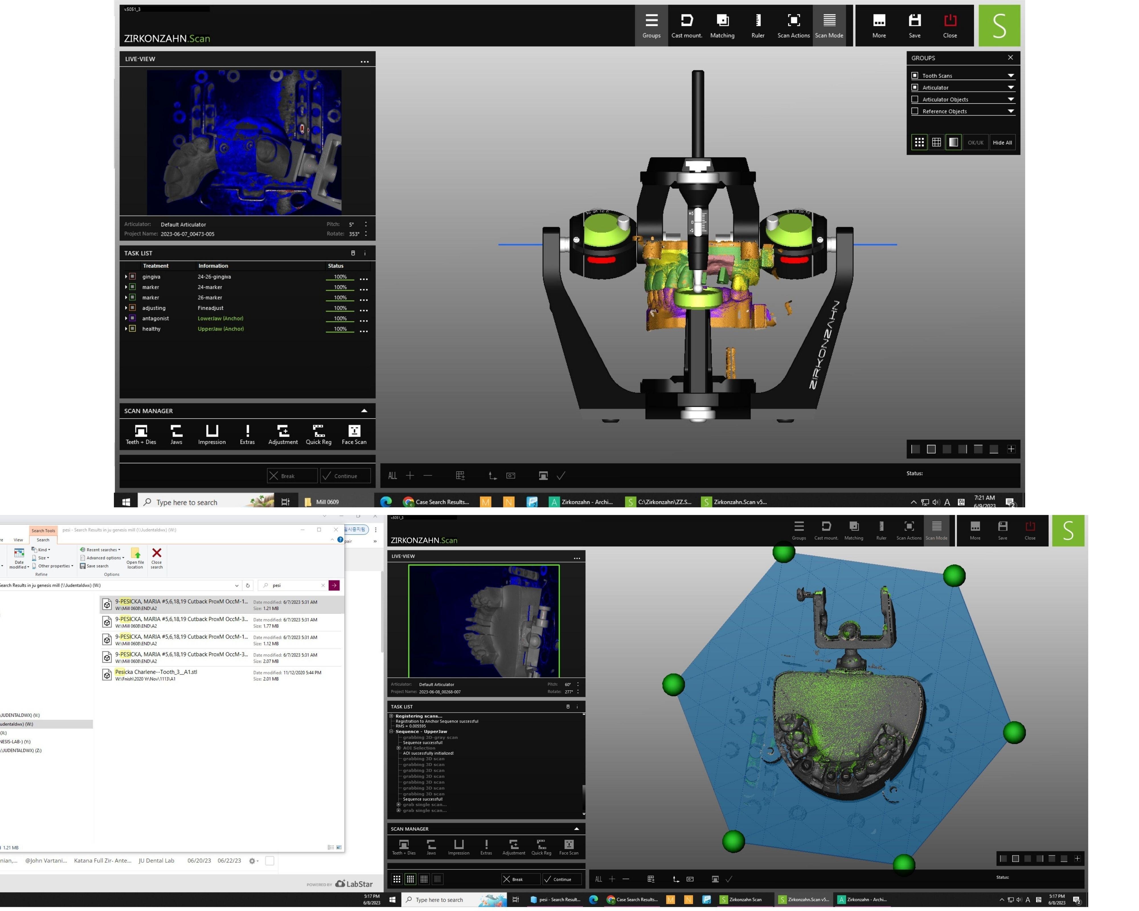Expand the Tooth Scans dropdown arrow
Image resolution: width=1139 pixels, height=911 pixels.
(x=1011, y=75)
